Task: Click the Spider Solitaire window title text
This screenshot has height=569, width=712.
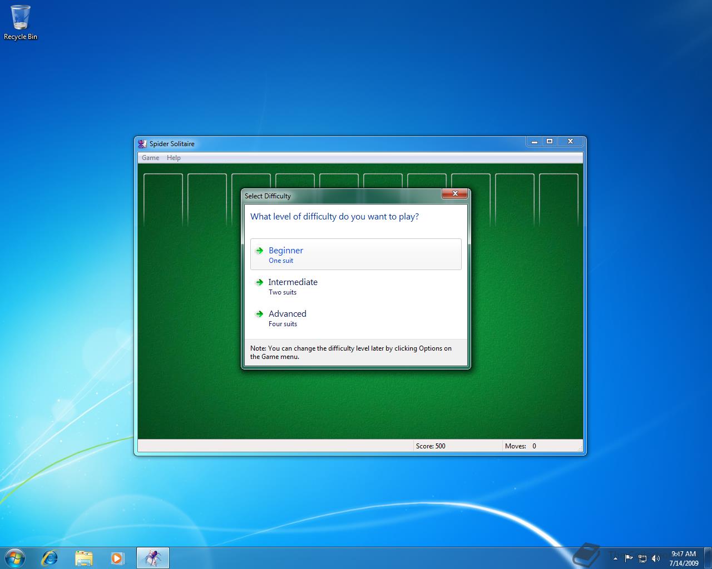Action: (x=172, y=144)
